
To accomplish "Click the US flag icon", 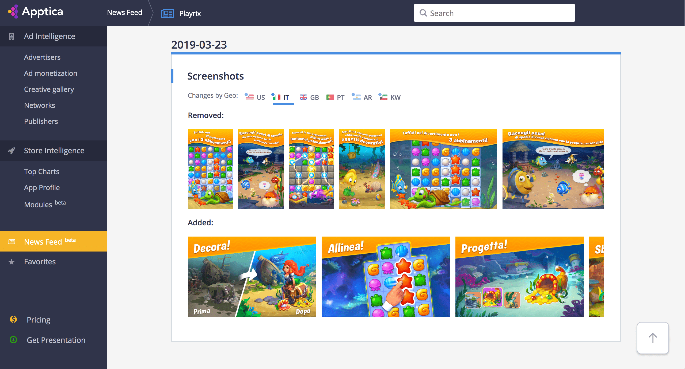I will point(250,97).
